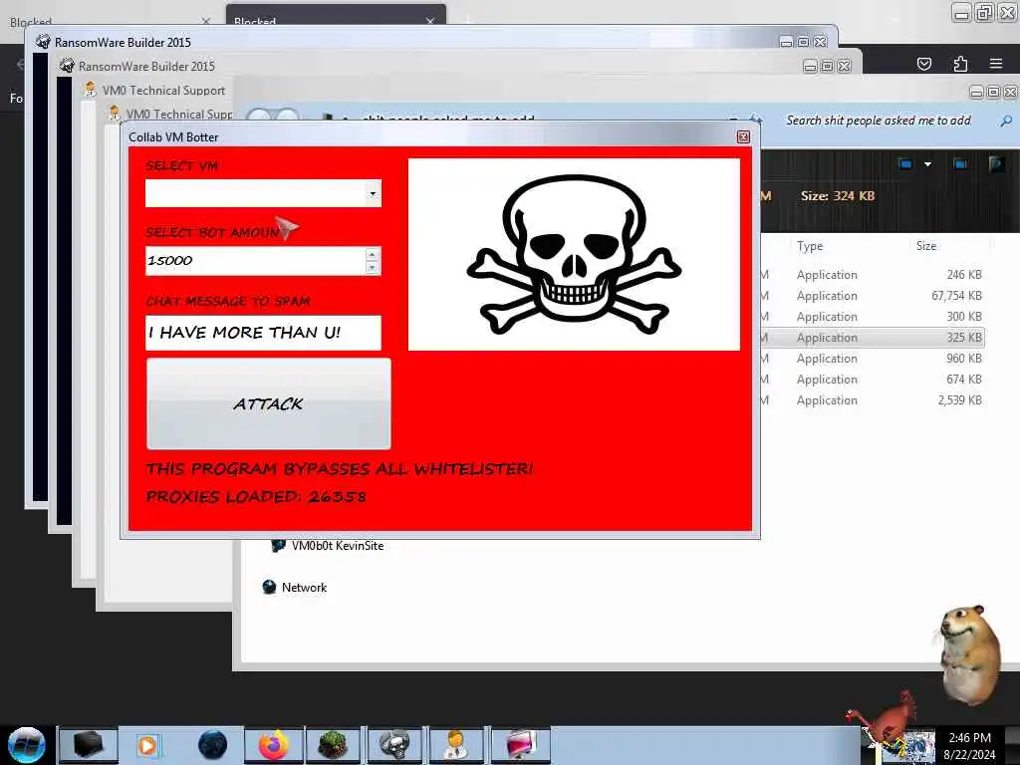1020x765 pixels.
Task: Click the skull RansomWare Builder taskbar icon
Action: tap(394, 745)
